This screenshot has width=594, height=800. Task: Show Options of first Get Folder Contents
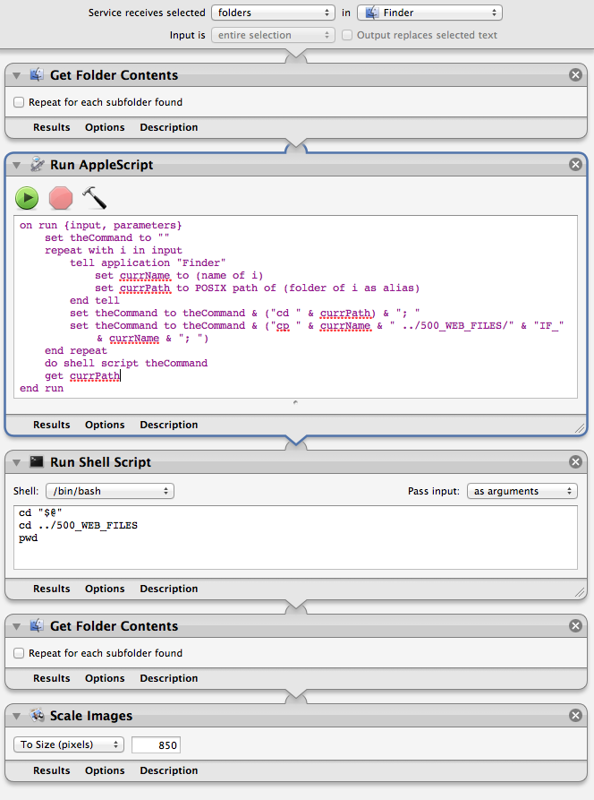click(x=105, y=127)
